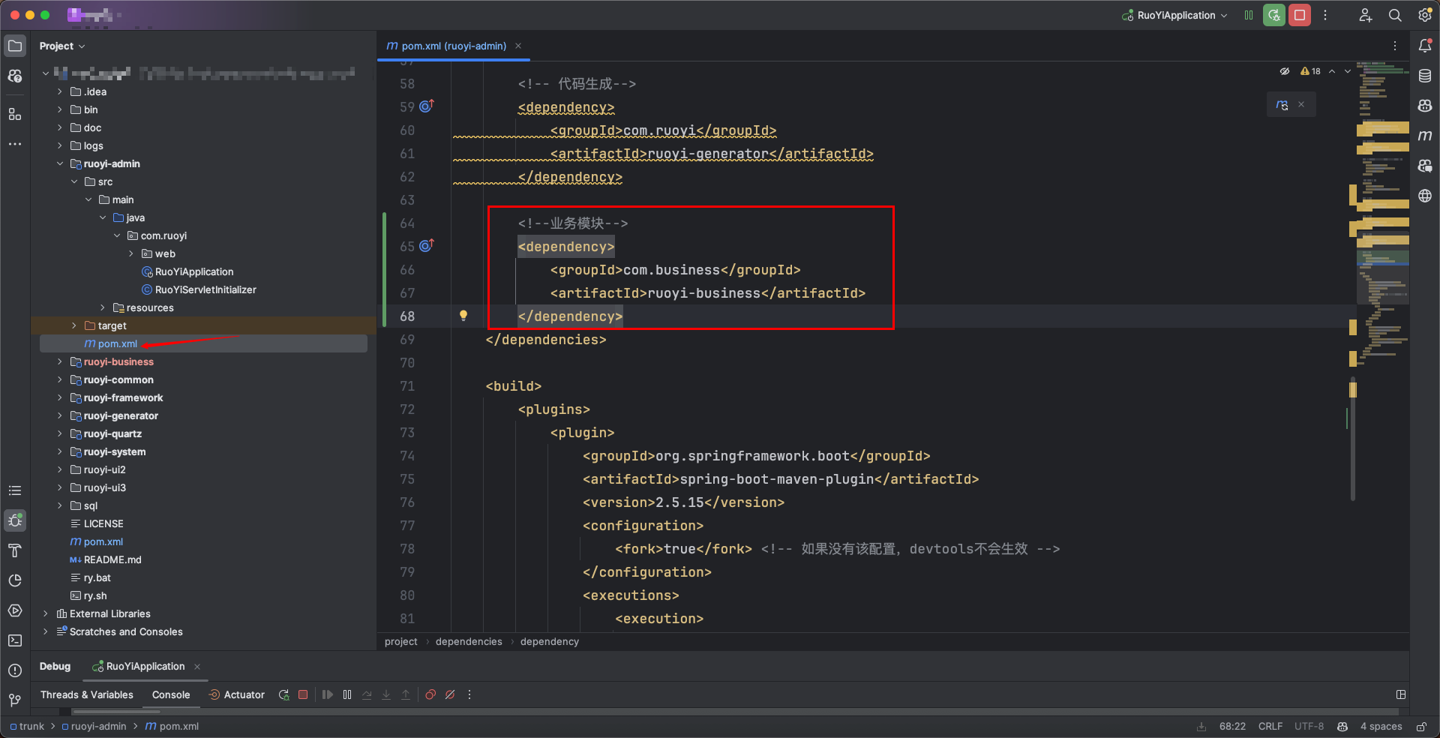Select README.md in project tree
1440x738 pixels.
point(112,559)
